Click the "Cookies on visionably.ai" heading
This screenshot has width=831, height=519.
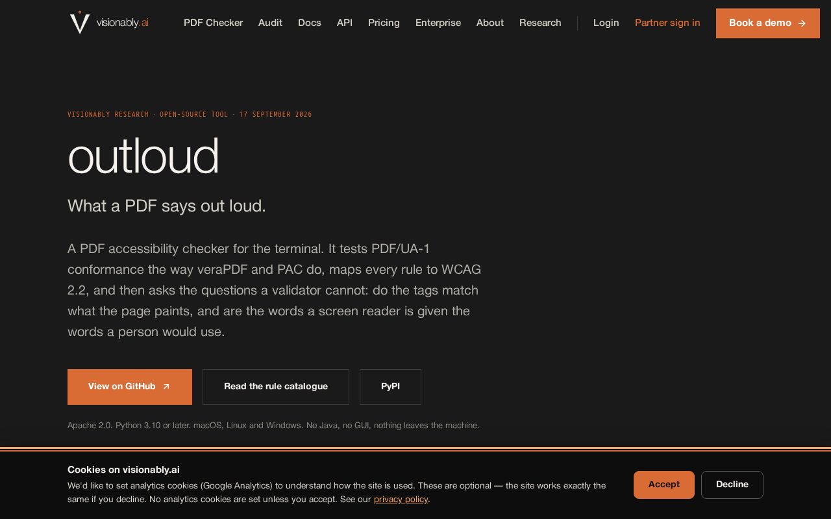pos(123,470)
